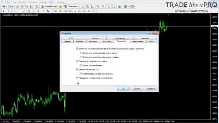Open the Market Watch window icon
Screen dimensions: 219x123
[17, 6]
